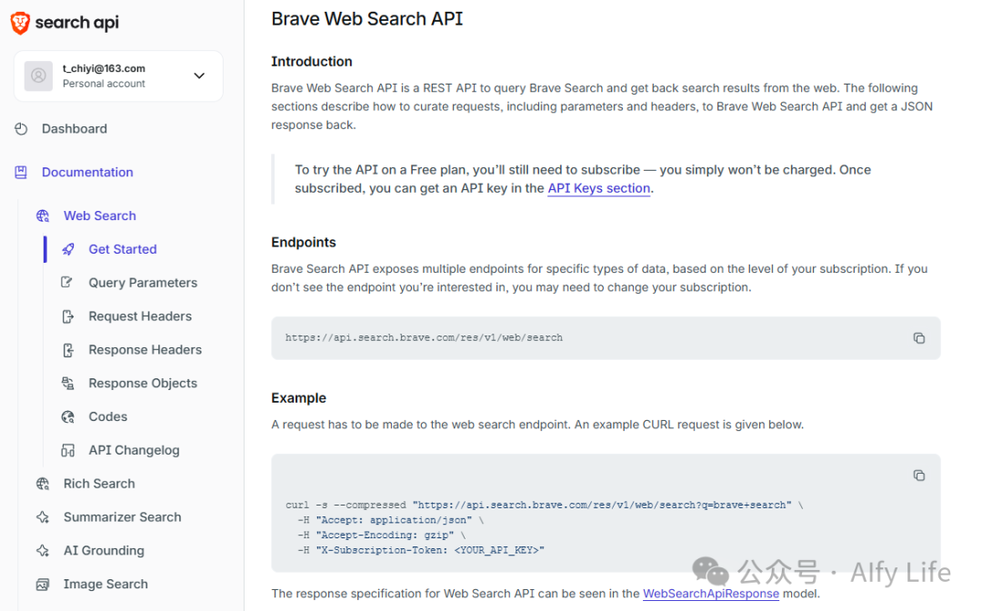The image size is (982, 611).
Task: Click the Dashboard clock icon
Action: [x=21, y=129]
